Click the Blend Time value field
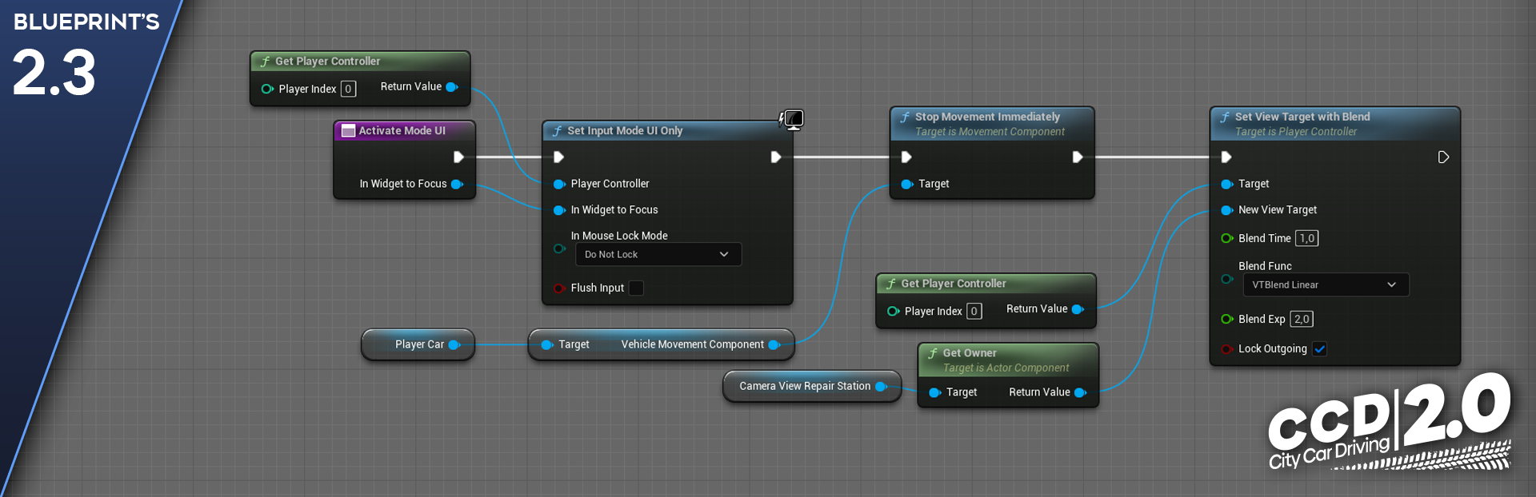Viewport: 1536px width, 497px height. click(x=1306, y=238)
